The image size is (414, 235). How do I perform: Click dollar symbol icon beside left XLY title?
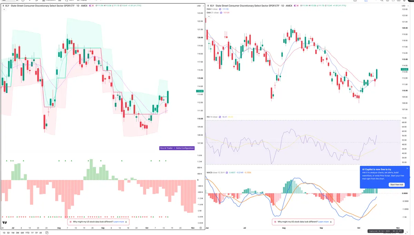click(x=3, y=6)
